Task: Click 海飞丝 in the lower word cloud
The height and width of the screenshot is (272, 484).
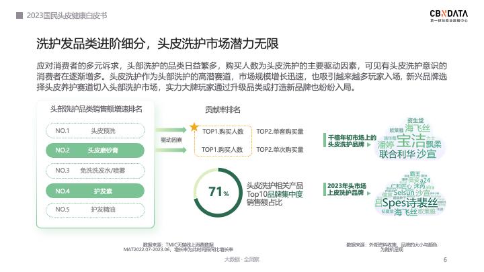Action: point(405,212)
